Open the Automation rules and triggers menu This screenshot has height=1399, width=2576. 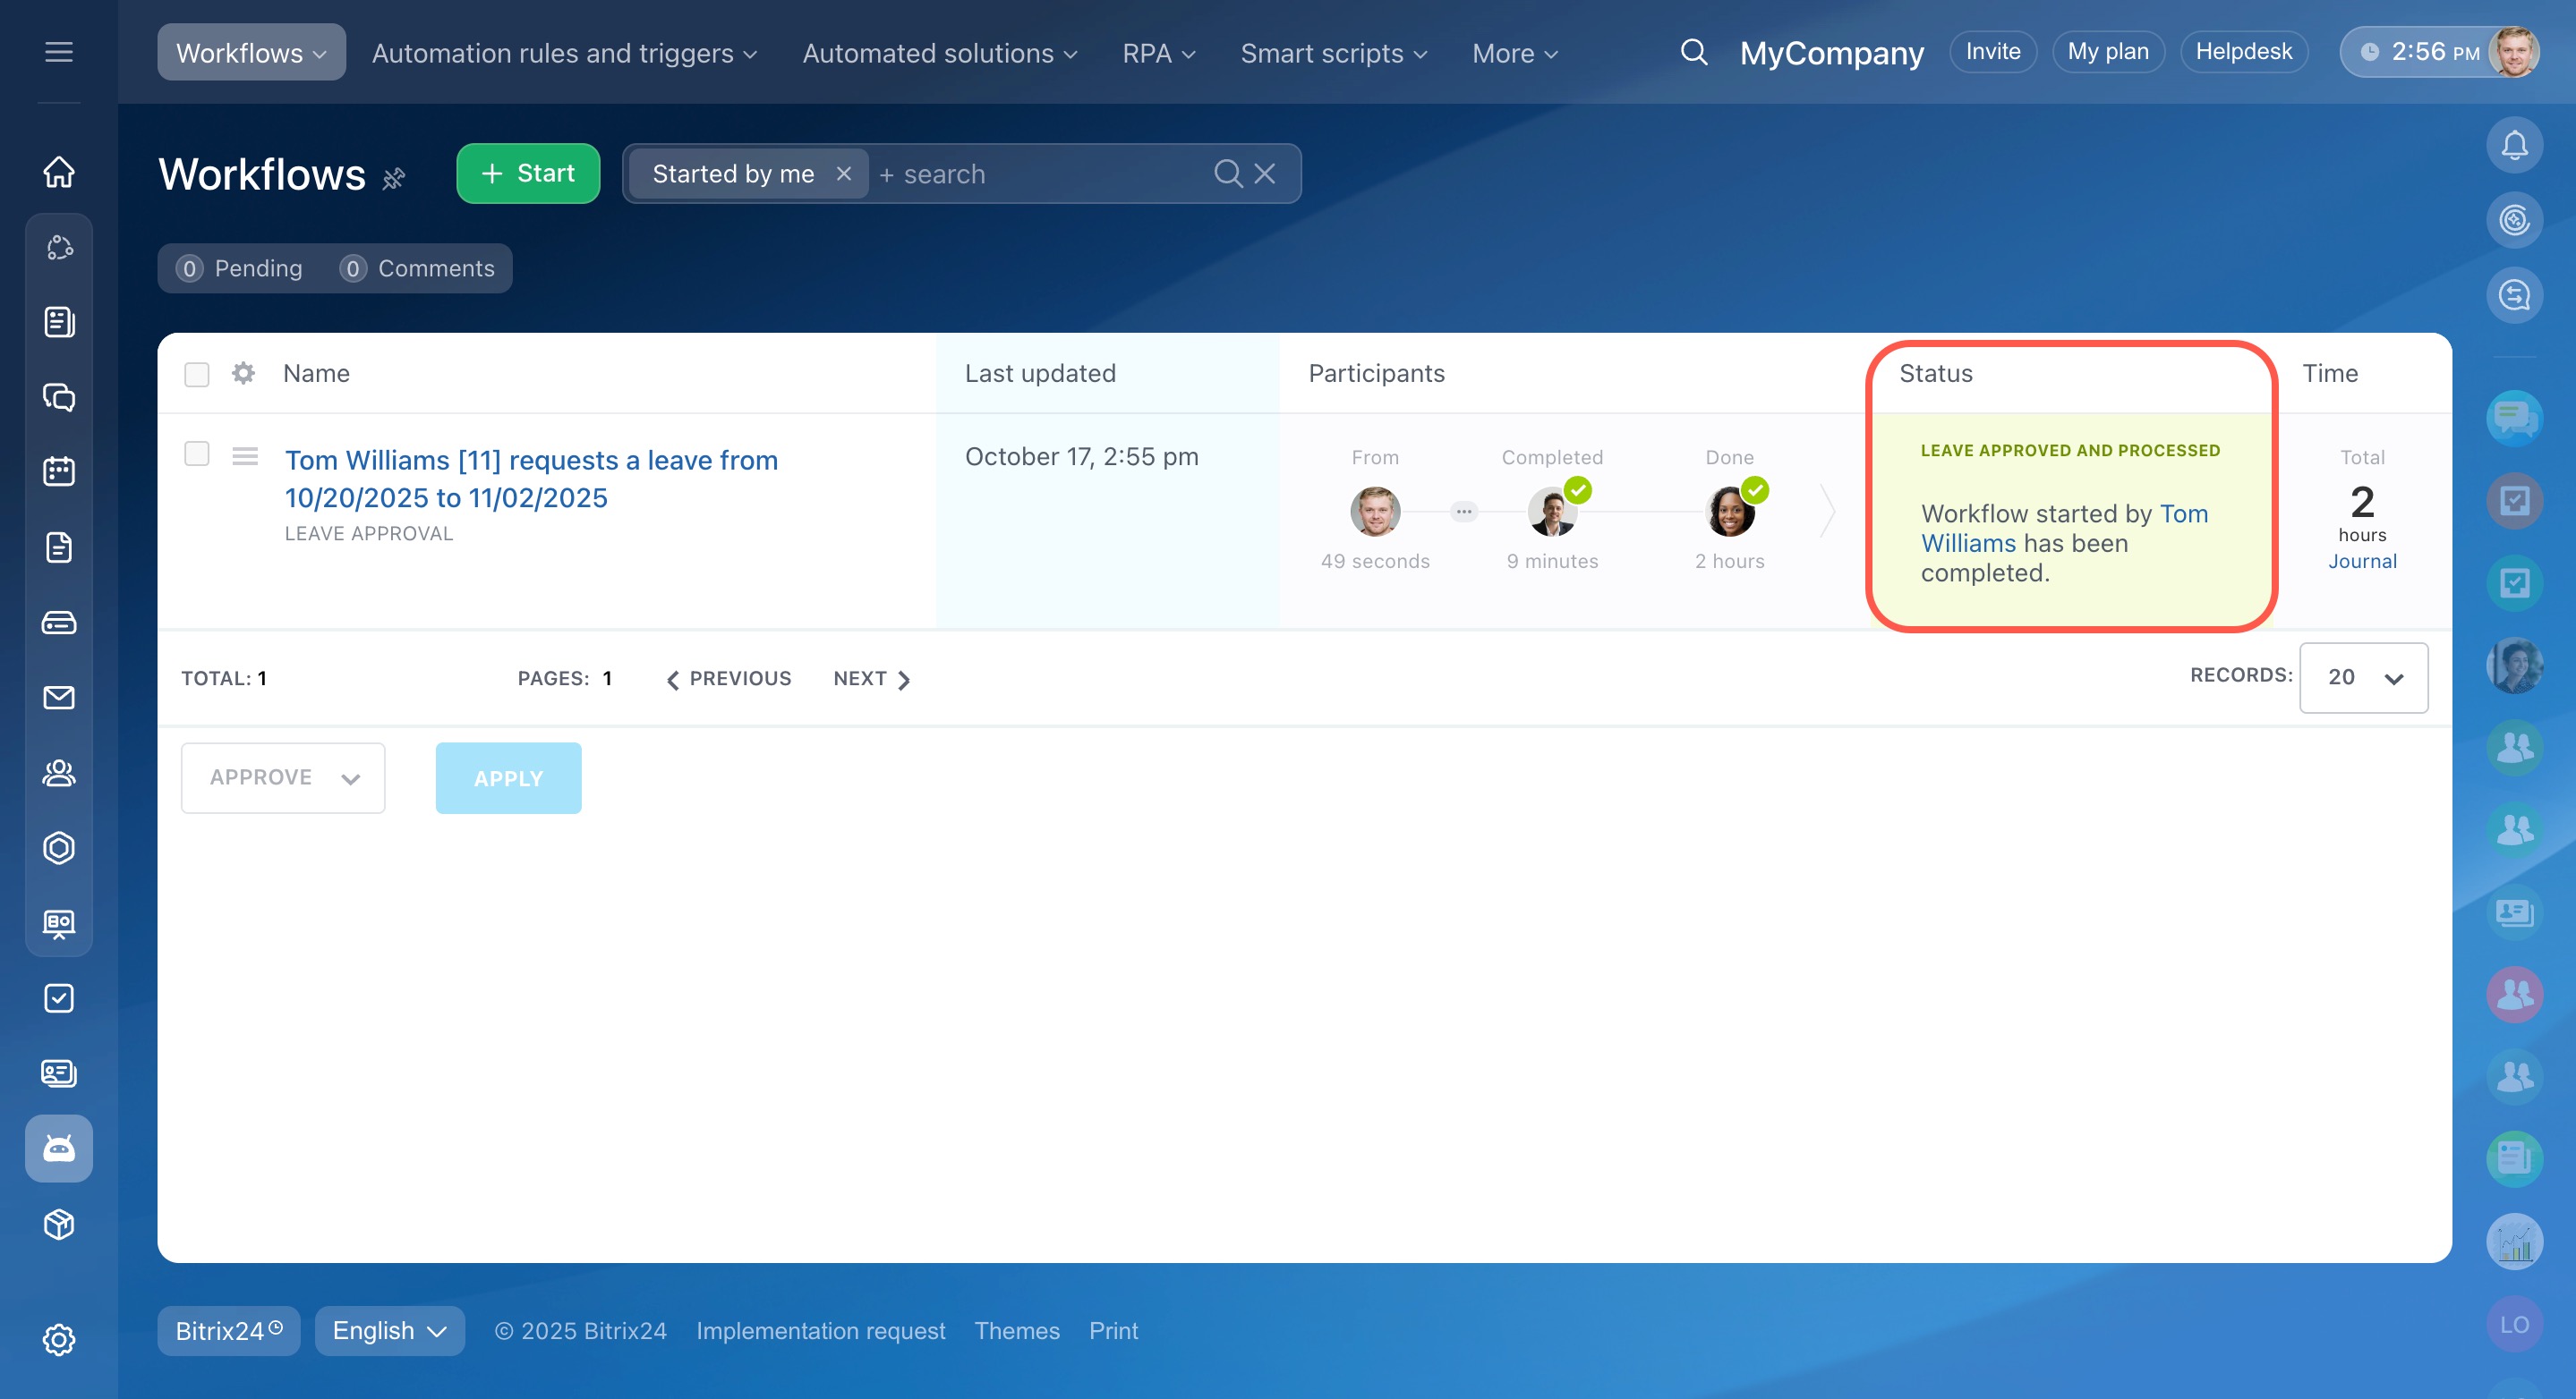click(x=564, y=53)
